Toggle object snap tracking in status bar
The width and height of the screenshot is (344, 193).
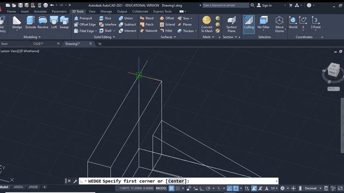click(x=230, y=188)
